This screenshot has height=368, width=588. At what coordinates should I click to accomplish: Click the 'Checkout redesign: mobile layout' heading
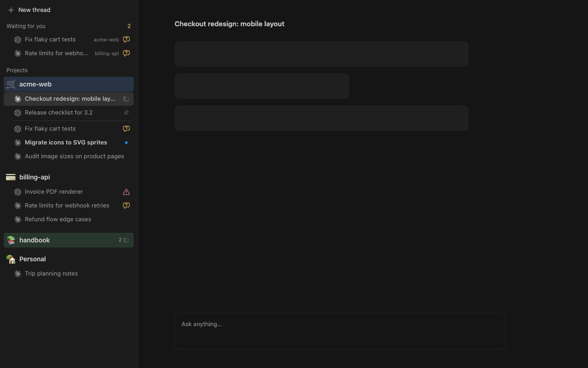[230, 24]
